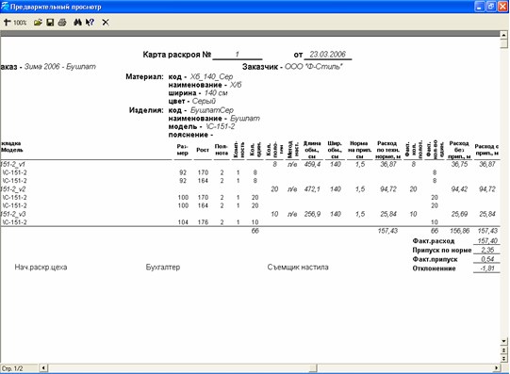
Task: Open a report file with folder icon
Action: [x=38, y=23]
